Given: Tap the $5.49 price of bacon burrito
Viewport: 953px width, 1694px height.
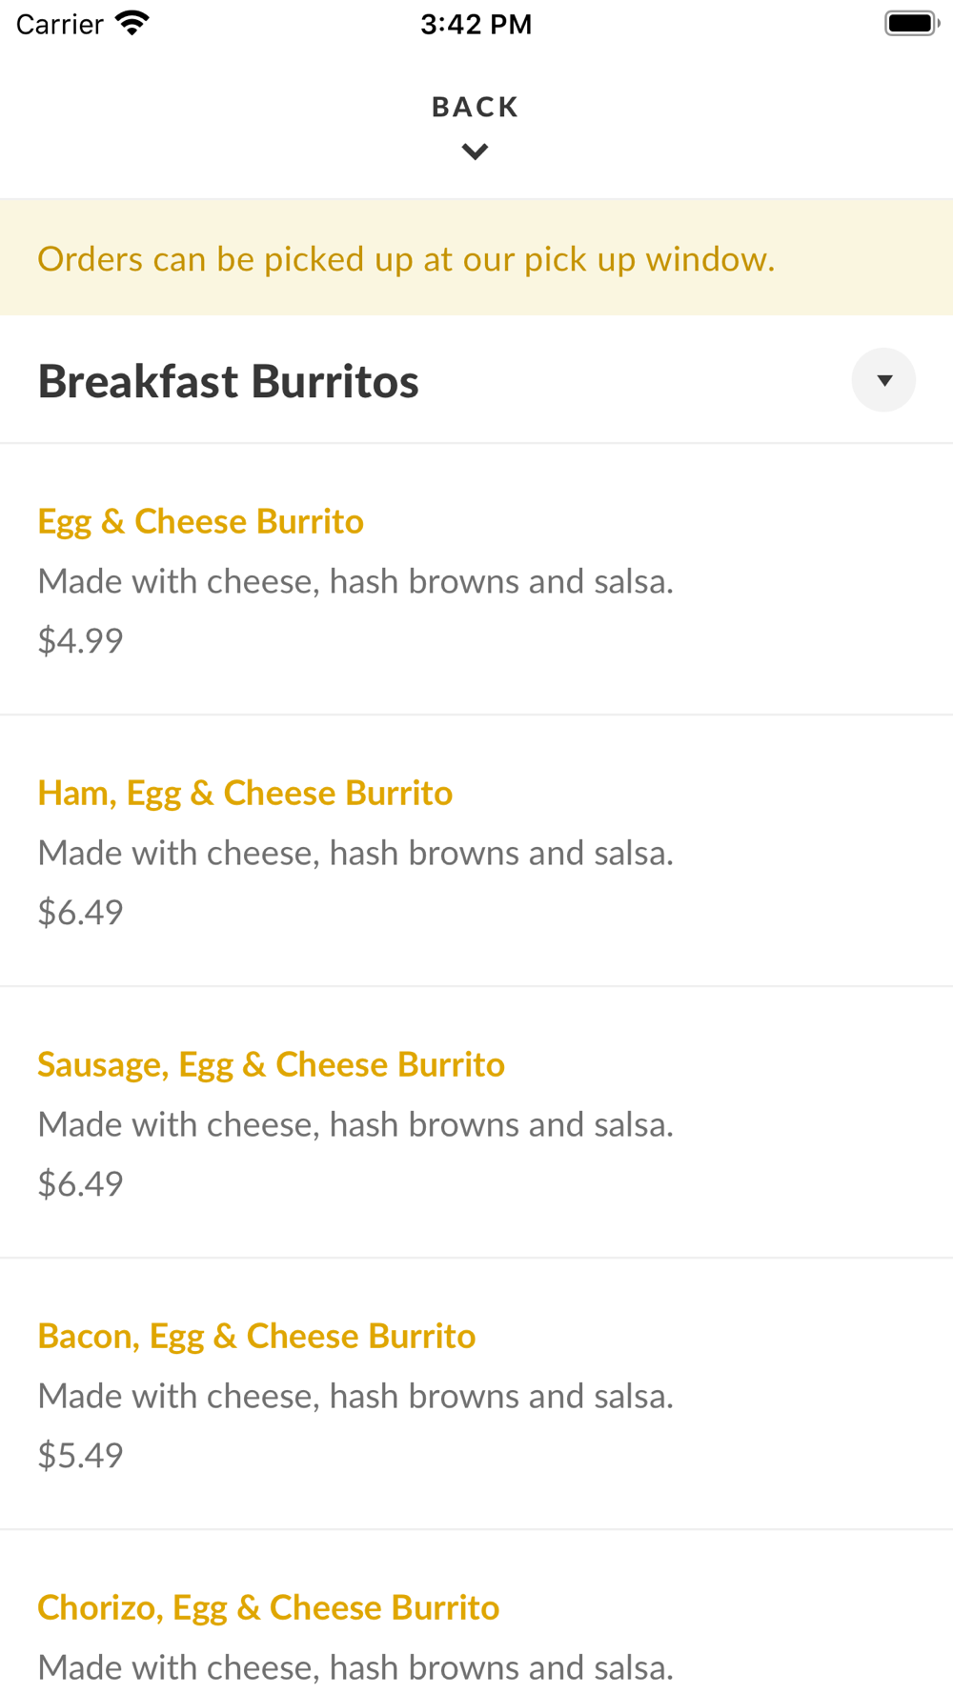Looking at the screenshot, I should point(80,1455).
